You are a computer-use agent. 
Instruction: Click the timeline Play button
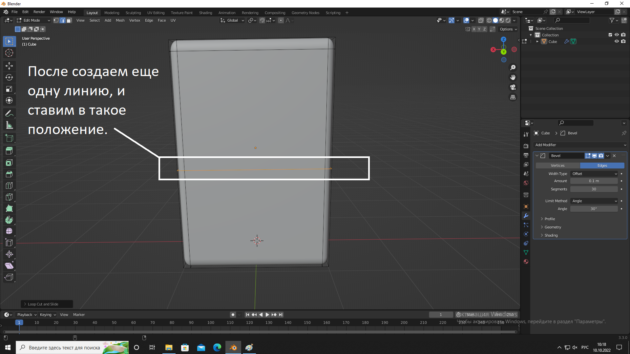267,315
